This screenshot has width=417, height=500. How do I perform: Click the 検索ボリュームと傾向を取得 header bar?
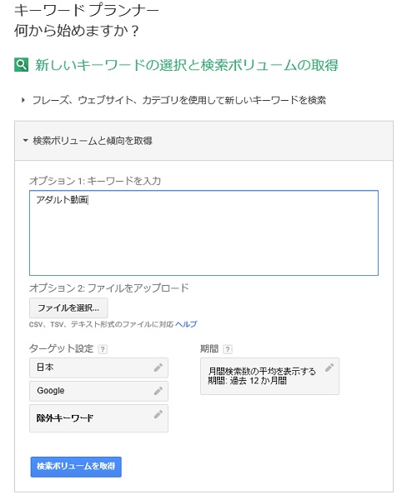[x=203, y=141]
